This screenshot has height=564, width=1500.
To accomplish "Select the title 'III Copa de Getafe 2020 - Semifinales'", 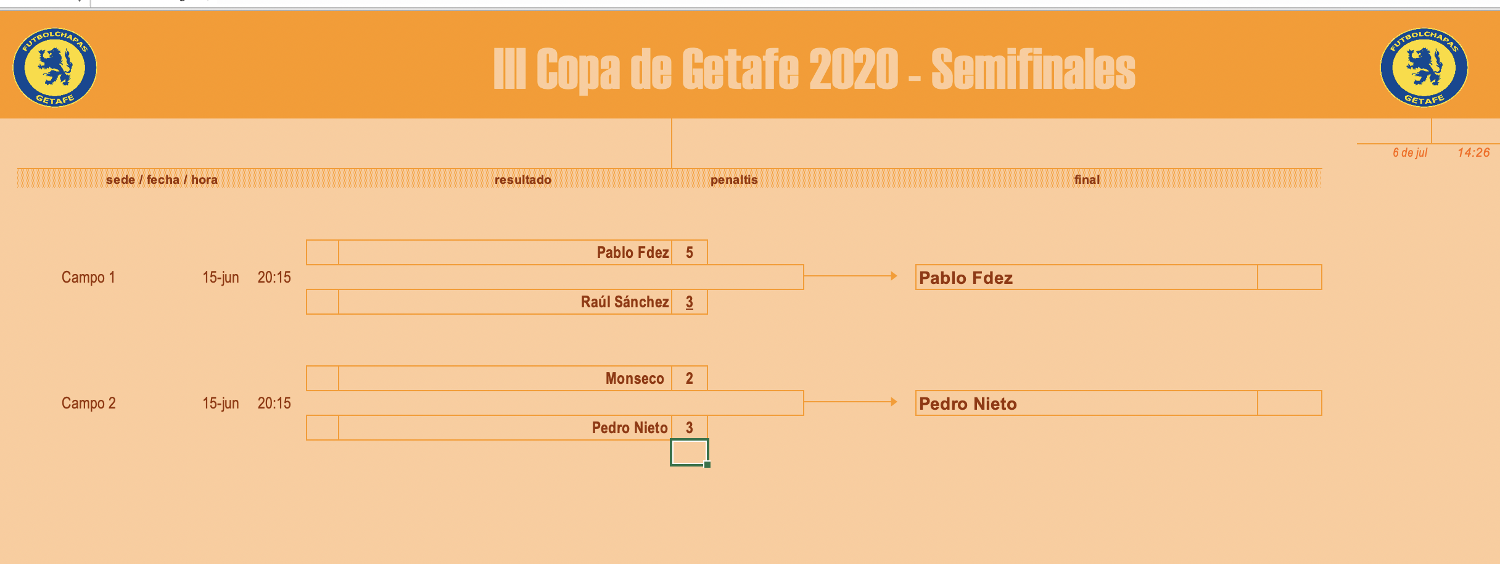I will pyautogui.click(x=814, y=69).
